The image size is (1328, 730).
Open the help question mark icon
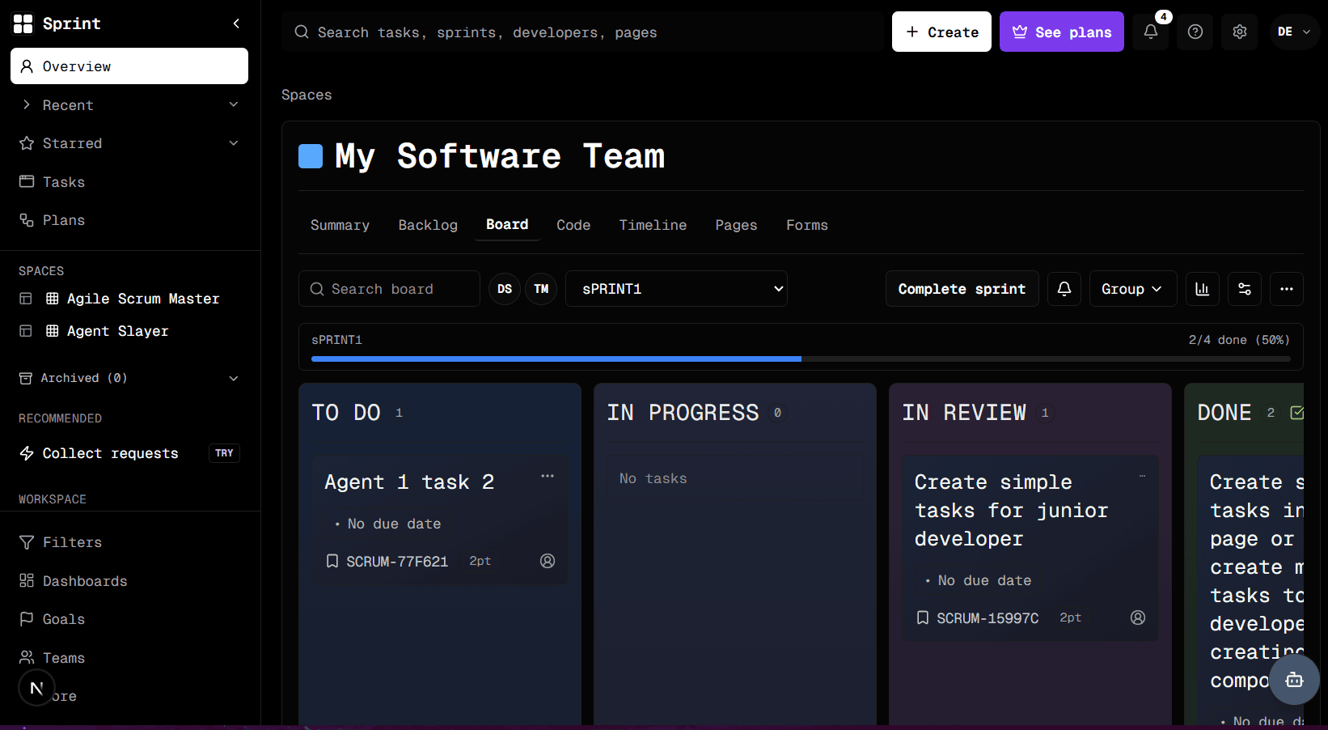pos(1195,32)
